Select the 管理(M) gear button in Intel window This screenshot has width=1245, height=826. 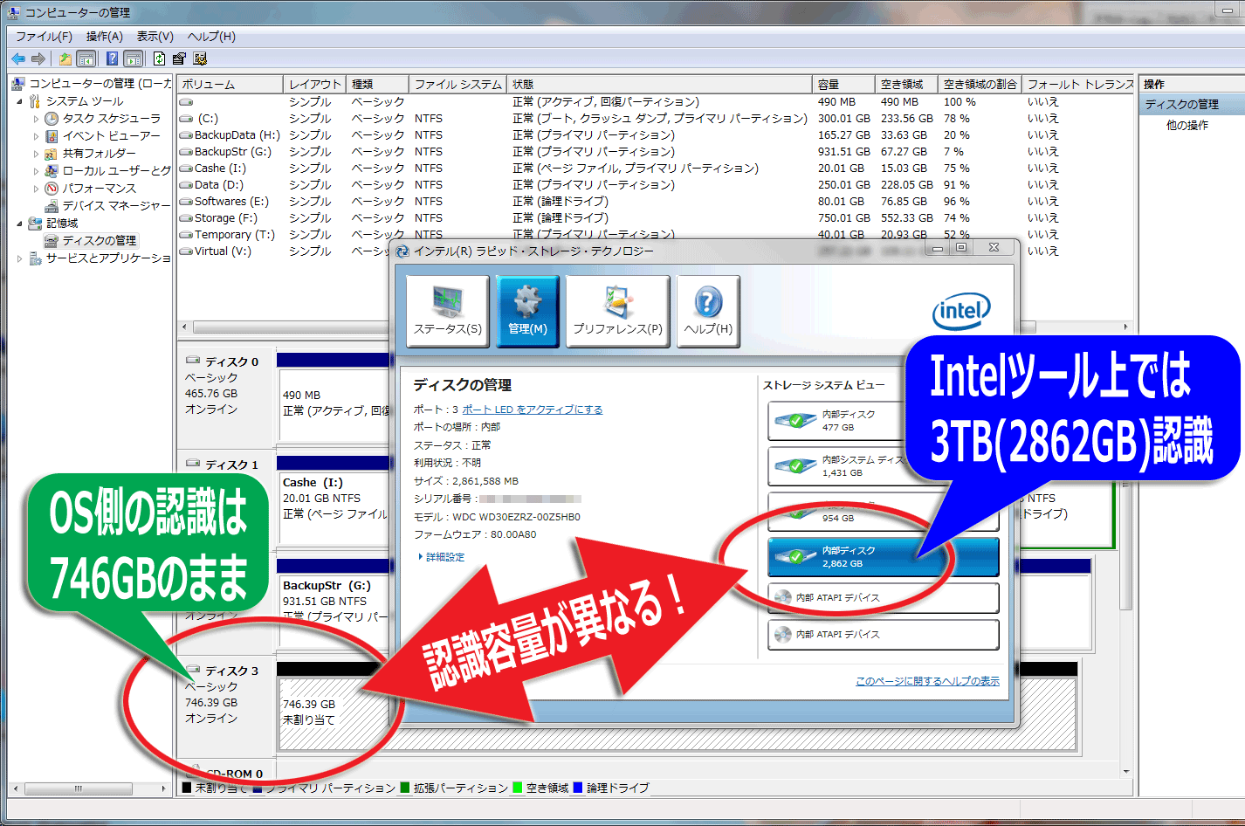pos(527,312)
